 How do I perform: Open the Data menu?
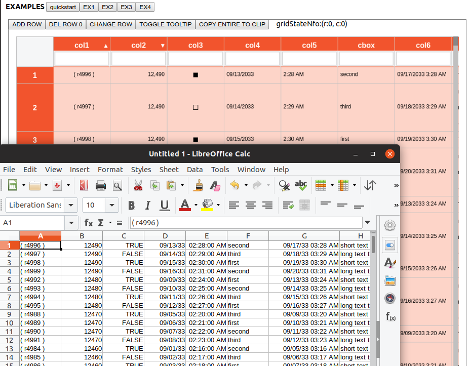(x=194, y=170)
